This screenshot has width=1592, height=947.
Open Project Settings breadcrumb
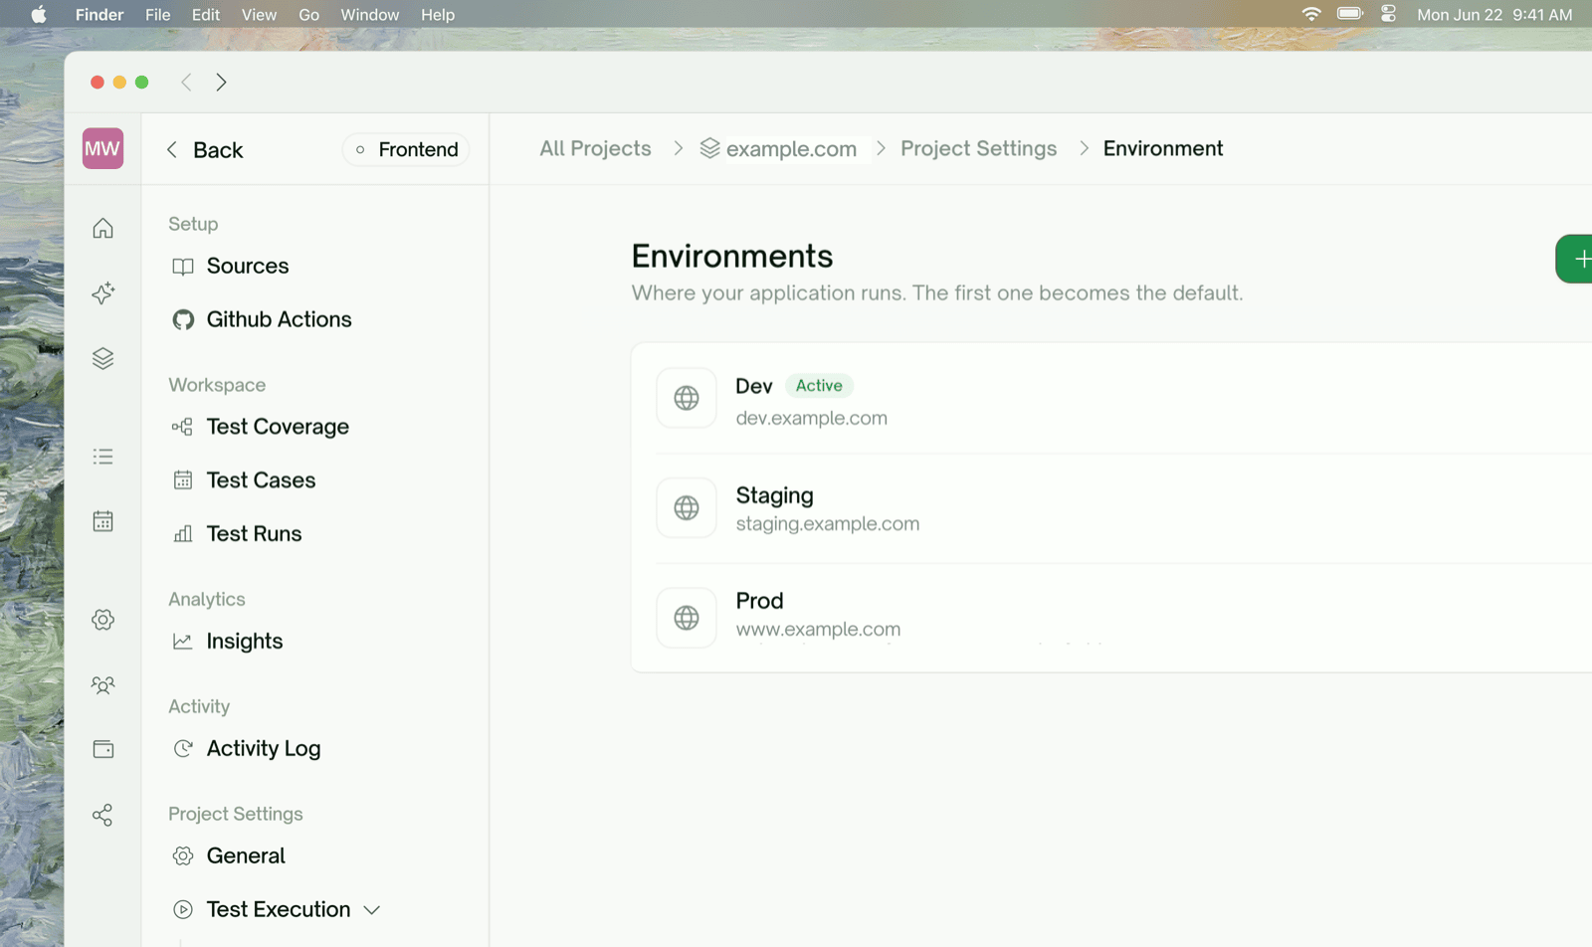978,148
